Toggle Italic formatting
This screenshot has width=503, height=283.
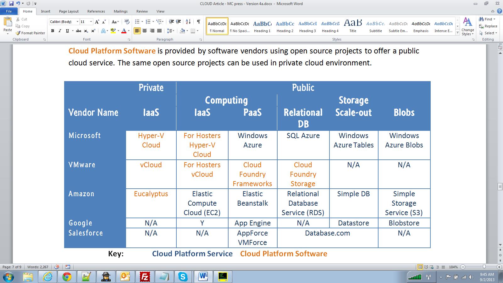[60, 31]
